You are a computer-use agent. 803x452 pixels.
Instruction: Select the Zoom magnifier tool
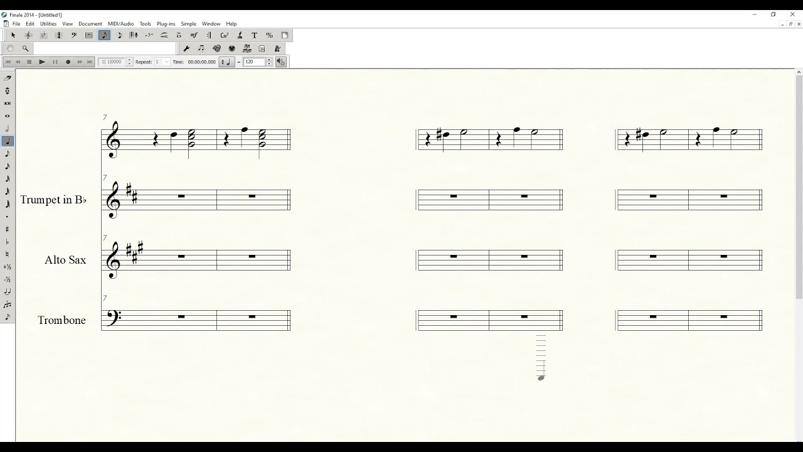[x=25, y=48]
